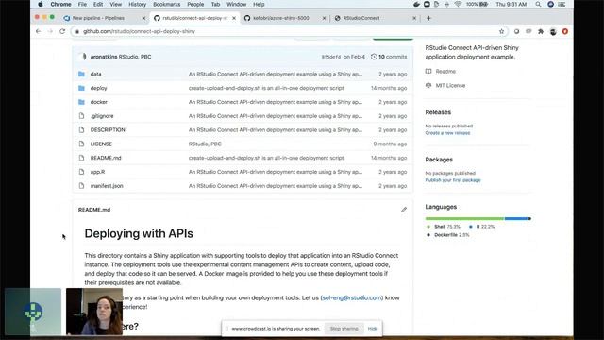Open the deploy folder

pos(98,88)
